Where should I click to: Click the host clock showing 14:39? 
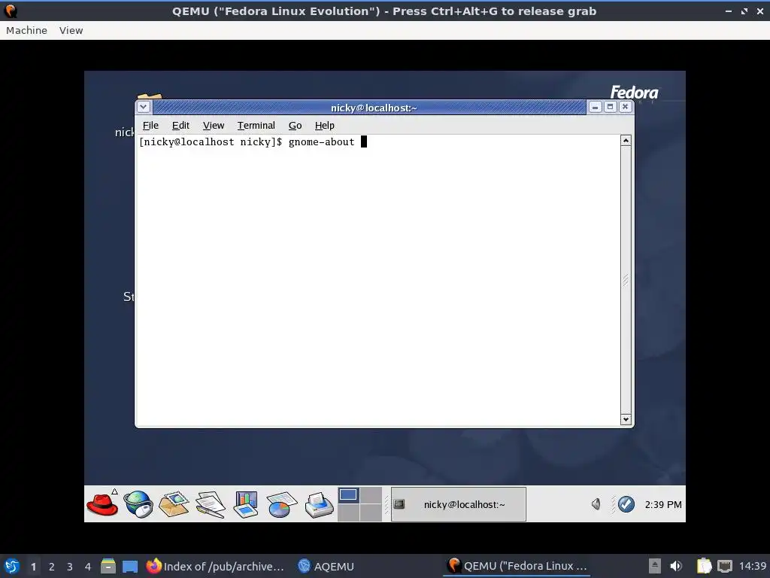(x=752, y=566)
